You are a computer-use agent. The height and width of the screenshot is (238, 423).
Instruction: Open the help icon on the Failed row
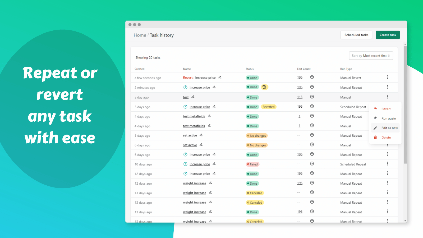[x=312, y=164]
